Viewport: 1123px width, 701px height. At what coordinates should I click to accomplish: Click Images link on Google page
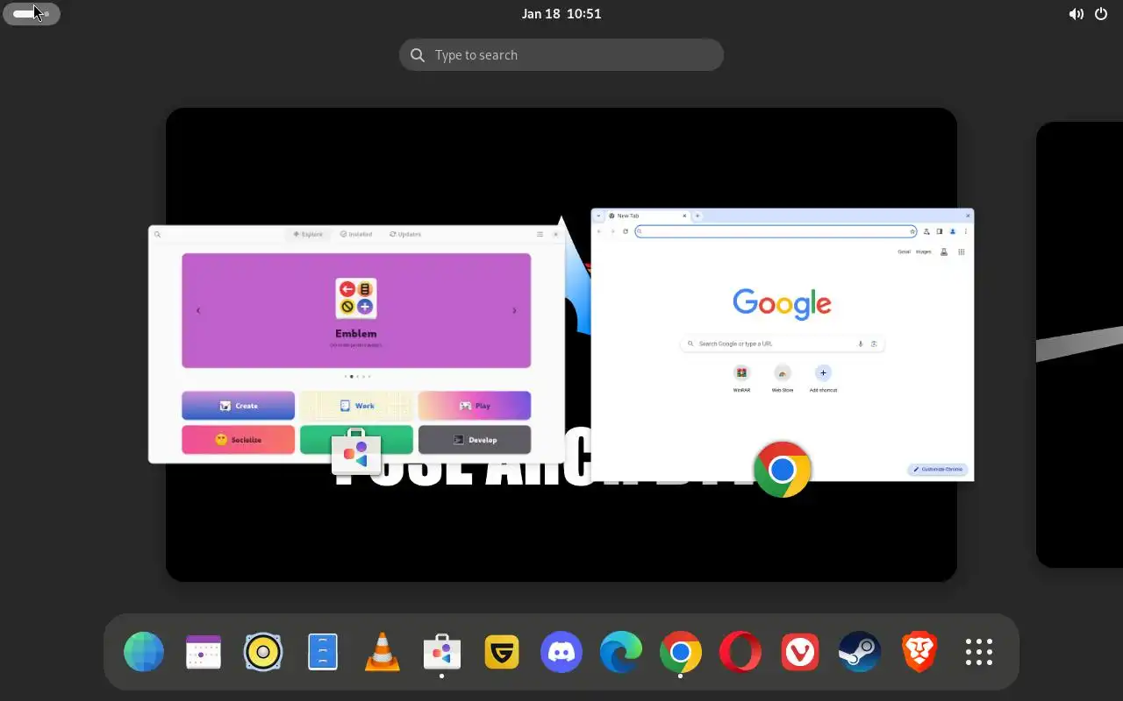[x=924, y=252]
